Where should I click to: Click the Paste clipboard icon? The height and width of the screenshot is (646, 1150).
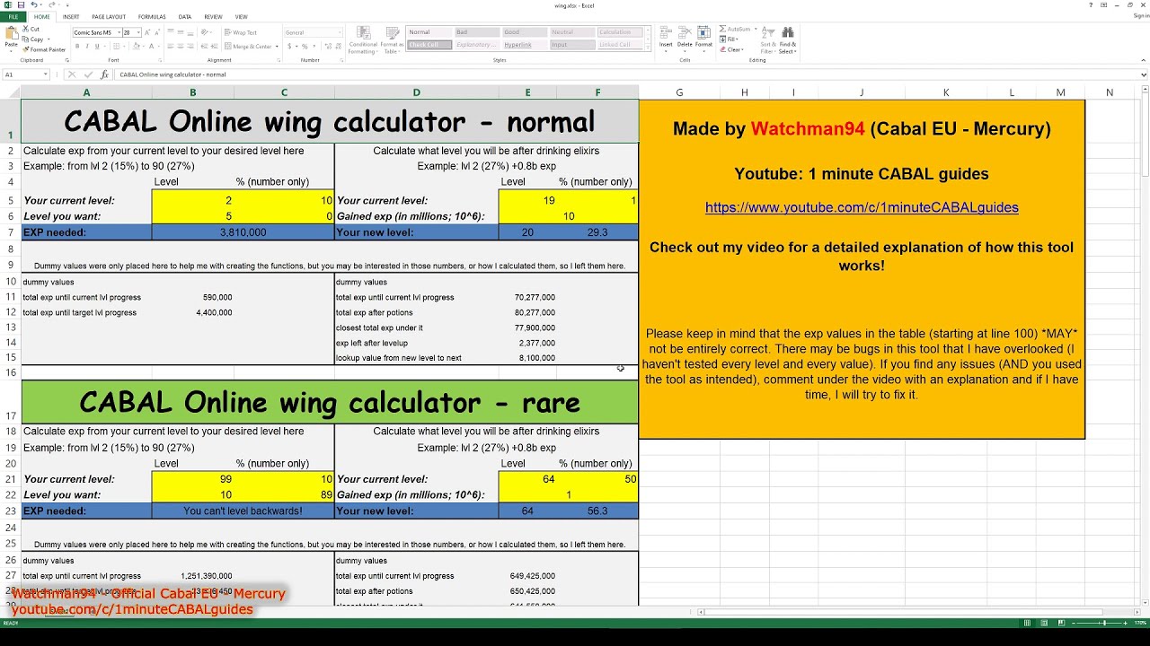11,33
